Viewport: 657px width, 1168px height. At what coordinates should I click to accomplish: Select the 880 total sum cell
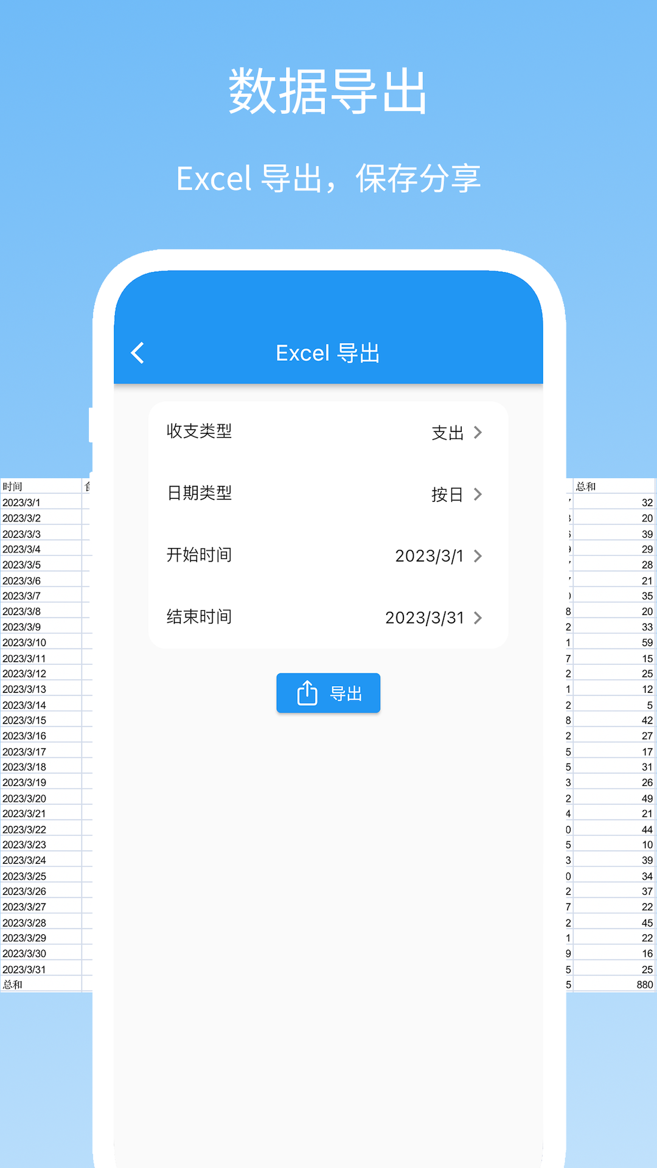(x=644, y=984)
